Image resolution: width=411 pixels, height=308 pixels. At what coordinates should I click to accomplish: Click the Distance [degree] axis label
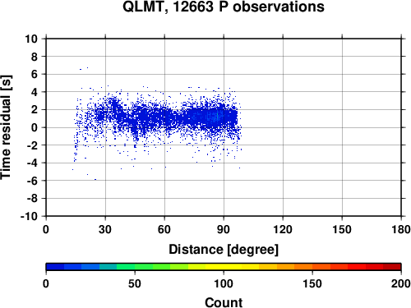pyautogui.click(x=224, y=250)
